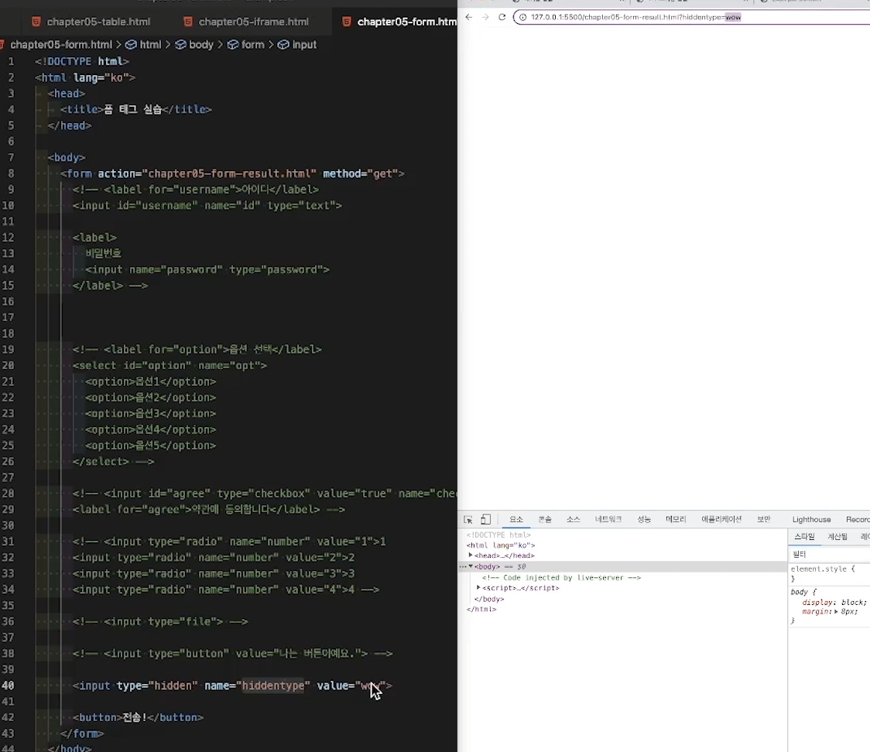Click the "hiddentype" name value on line 40
This screenshot has width=870, height=752.
[273, 685]
